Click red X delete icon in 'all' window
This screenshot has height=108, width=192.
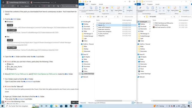[x=107, y=8]
